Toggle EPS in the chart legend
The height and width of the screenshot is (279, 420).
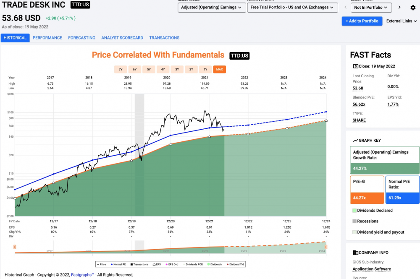tap(157, 264)
